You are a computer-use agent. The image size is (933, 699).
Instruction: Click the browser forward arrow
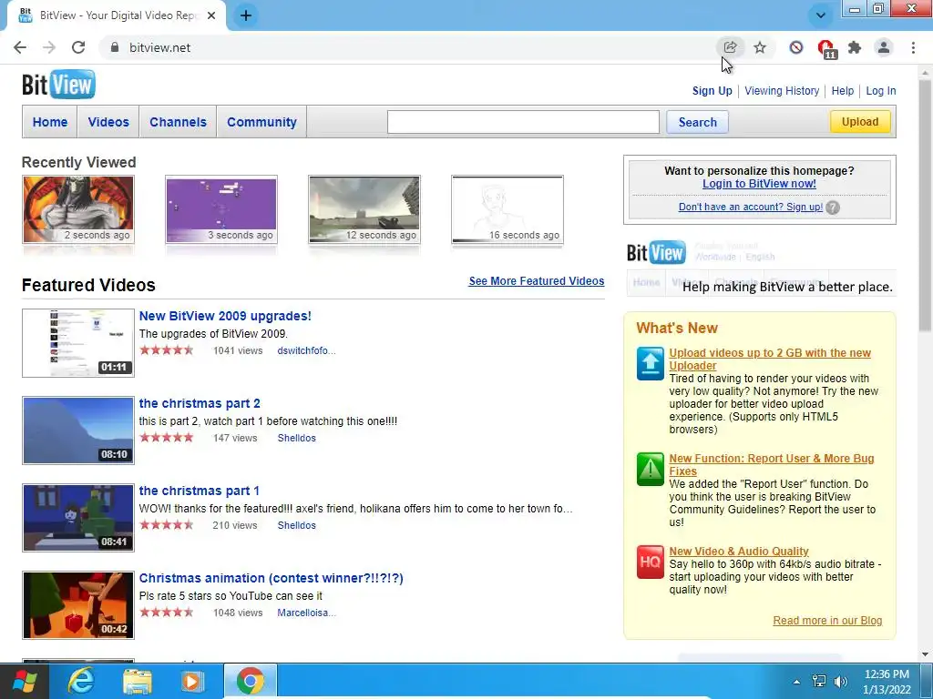[49, 47]
